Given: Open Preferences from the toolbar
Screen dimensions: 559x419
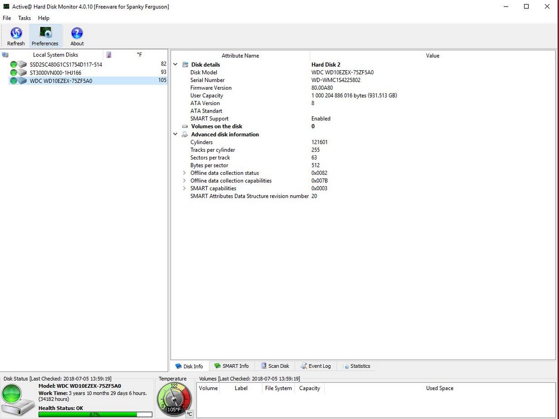Looking at the screenshot, I should 45,36.
